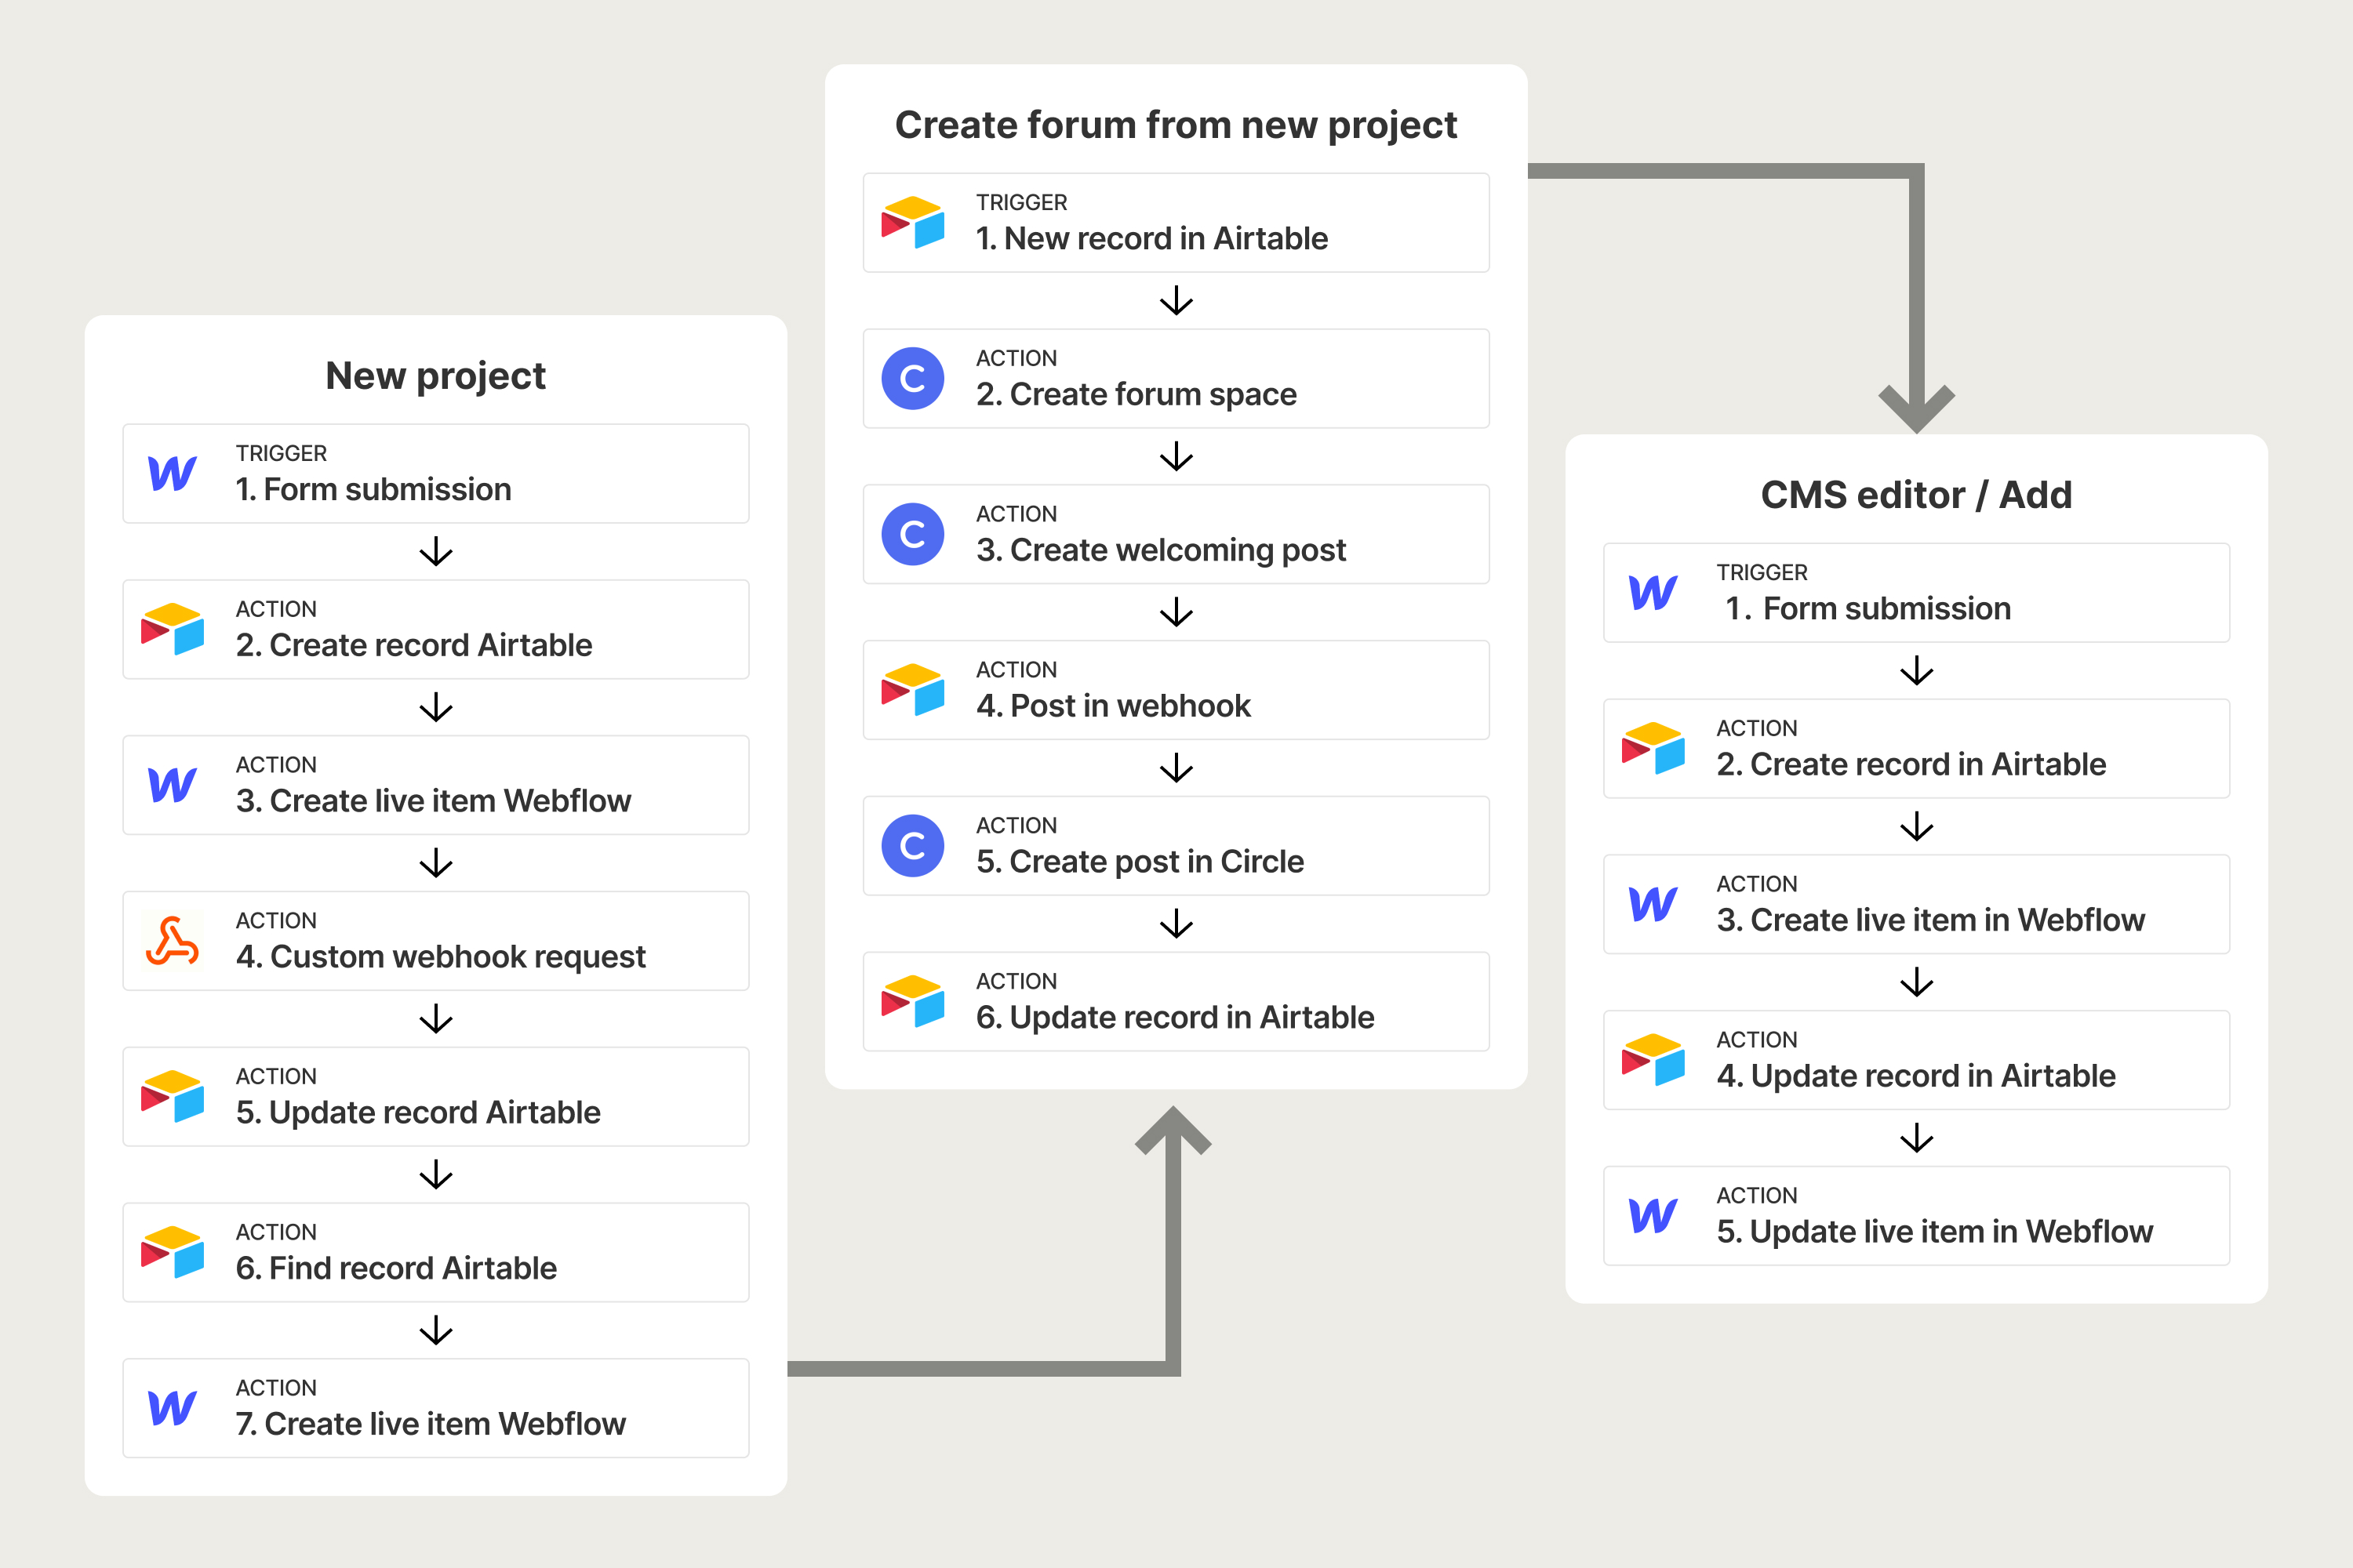Open "Create record in Airtable" in the CMS editor flow
Viewport: 2353px width, 1568px height.
pos(1915,749)
